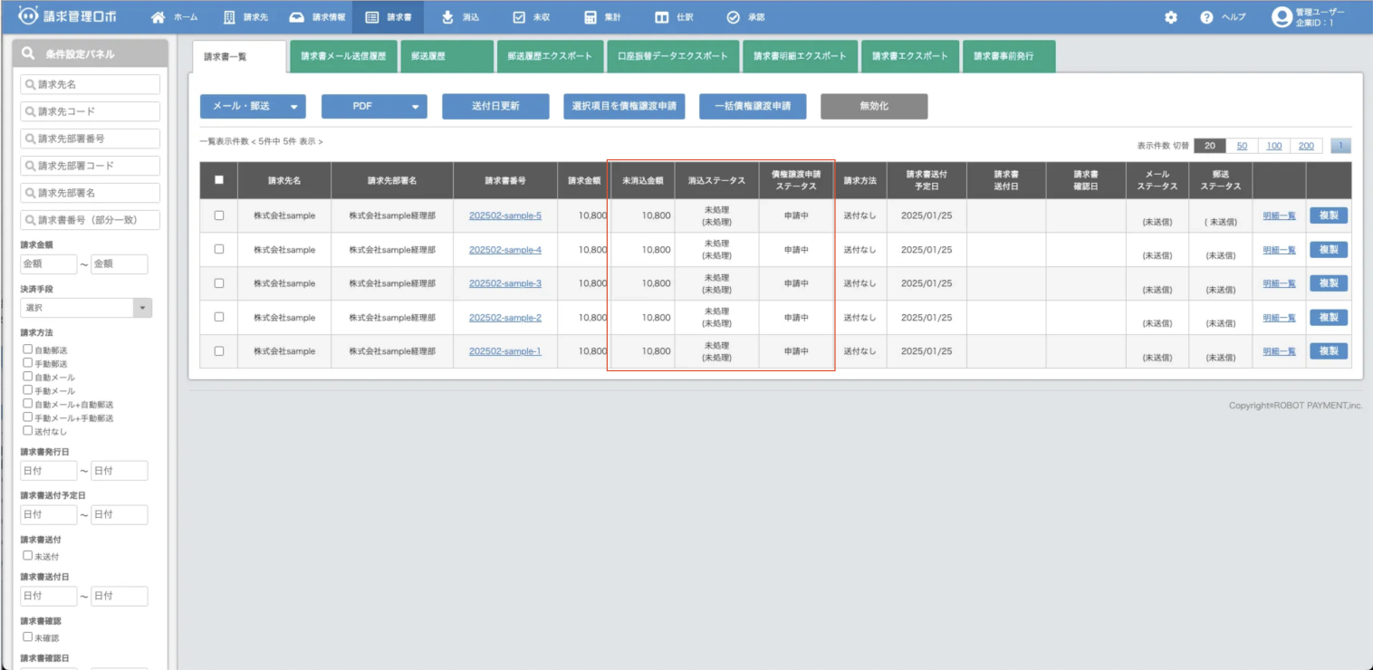Viewport: 1373px width, 670px height.
Task: Open the 口座振替データエクスポート tab
Action: (x=673, y=56)
